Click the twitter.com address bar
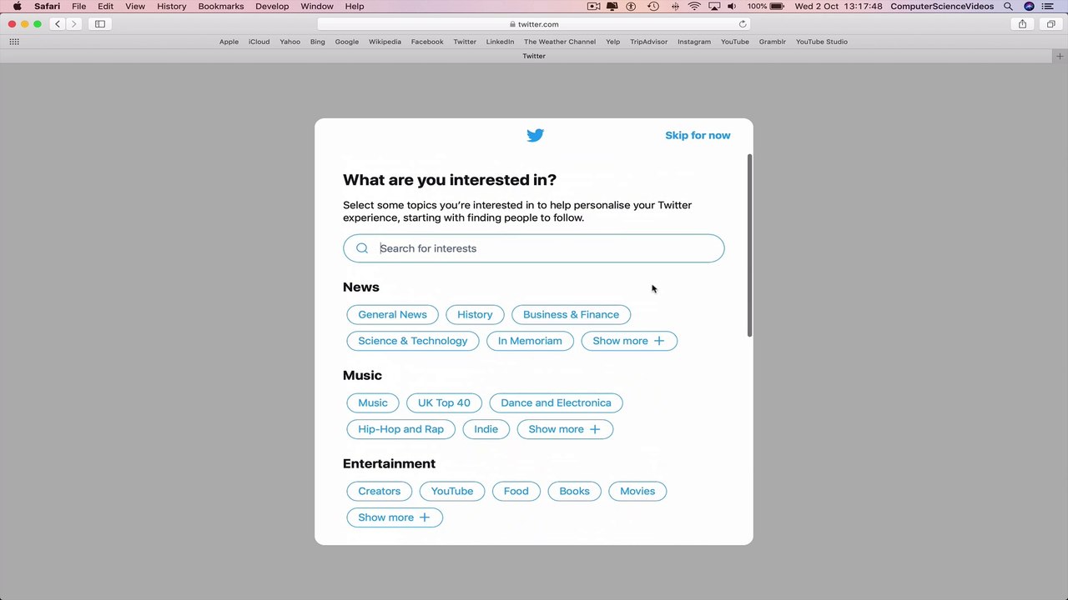 534,24
